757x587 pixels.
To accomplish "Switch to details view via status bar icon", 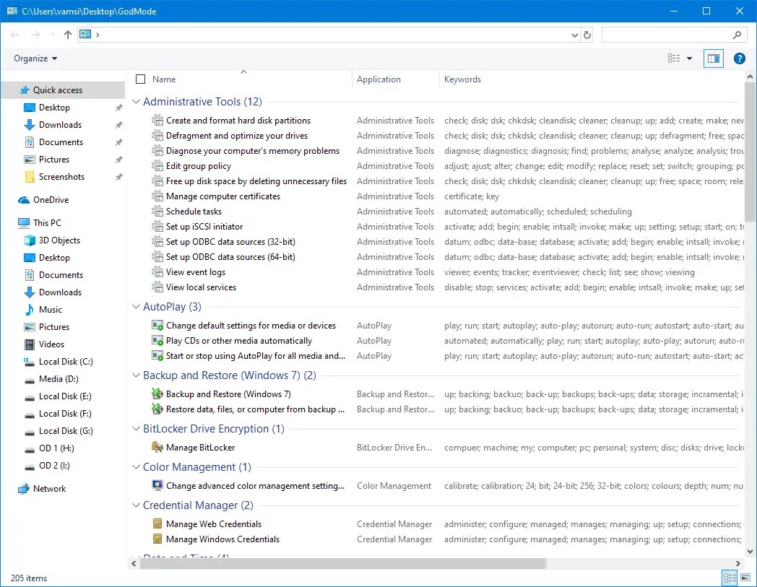I will tap(730, 578).
